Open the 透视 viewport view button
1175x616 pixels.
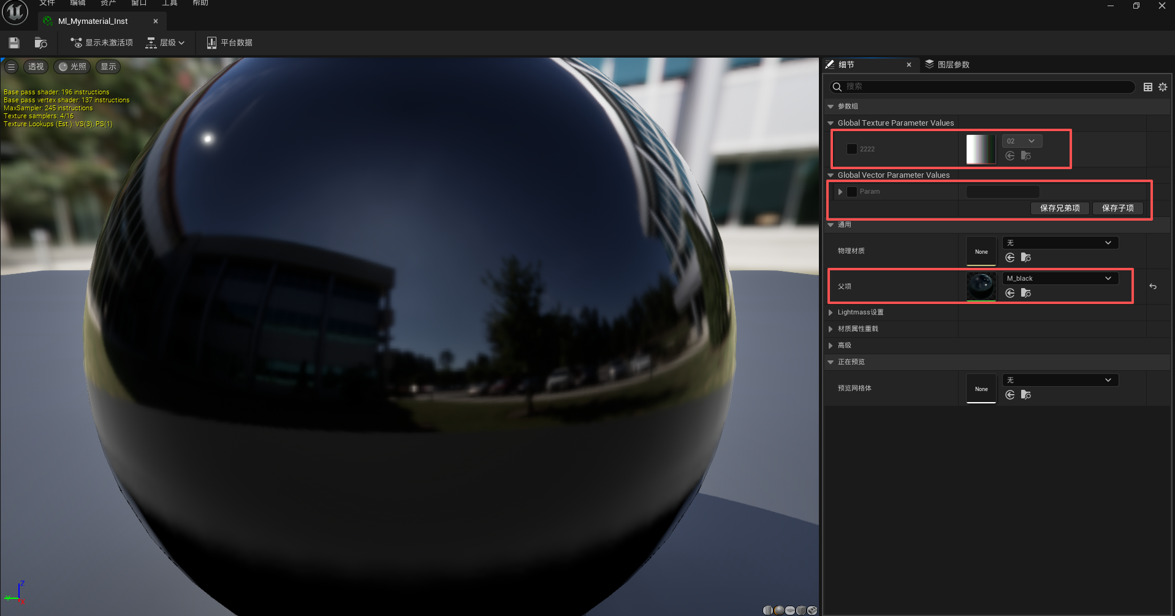(x=36, y=67)
